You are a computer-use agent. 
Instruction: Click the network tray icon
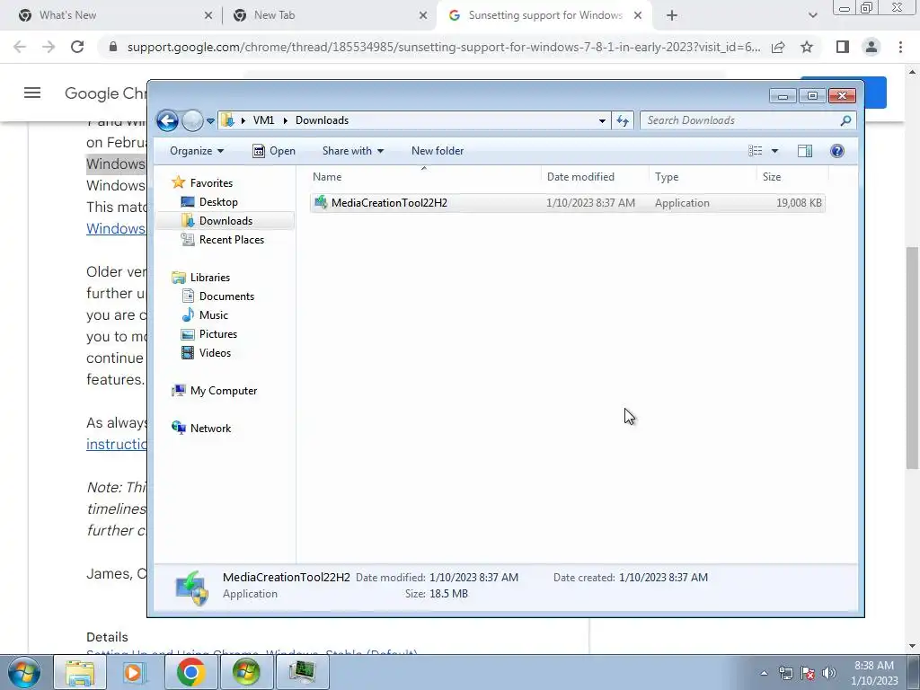(786, 673)
